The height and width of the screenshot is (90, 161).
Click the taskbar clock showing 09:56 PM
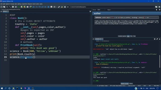point(152,88)
